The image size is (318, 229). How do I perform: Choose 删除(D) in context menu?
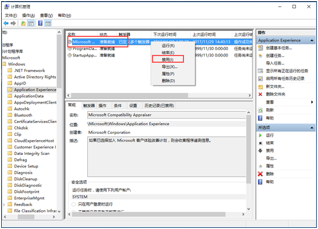[168, 81]
